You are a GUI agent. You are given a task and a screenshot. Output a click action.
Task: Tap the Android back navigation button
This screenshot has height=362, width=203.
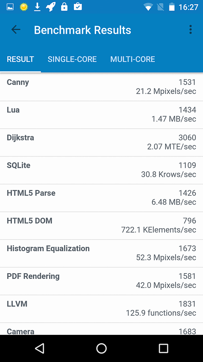(40, 348)
